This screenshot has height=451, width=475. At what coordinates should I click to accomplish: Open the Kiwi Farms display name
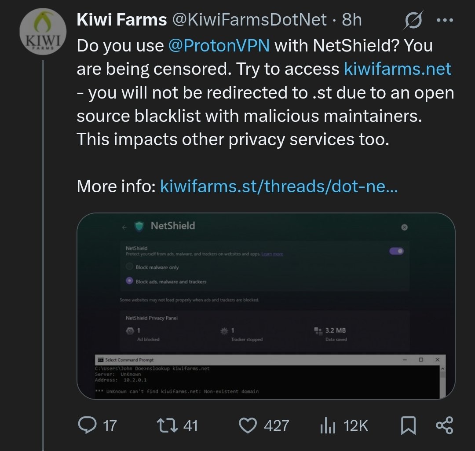[x=122, y=19]
